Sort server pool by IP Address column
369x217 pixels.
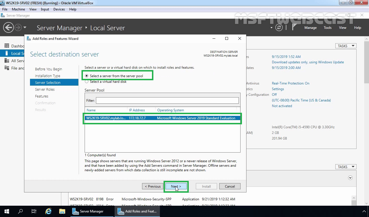point(137,110)
